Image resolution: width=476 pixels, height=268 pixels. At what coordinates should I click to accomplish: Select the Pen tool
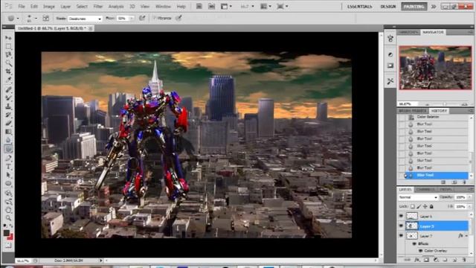click(x=8, y=158)
